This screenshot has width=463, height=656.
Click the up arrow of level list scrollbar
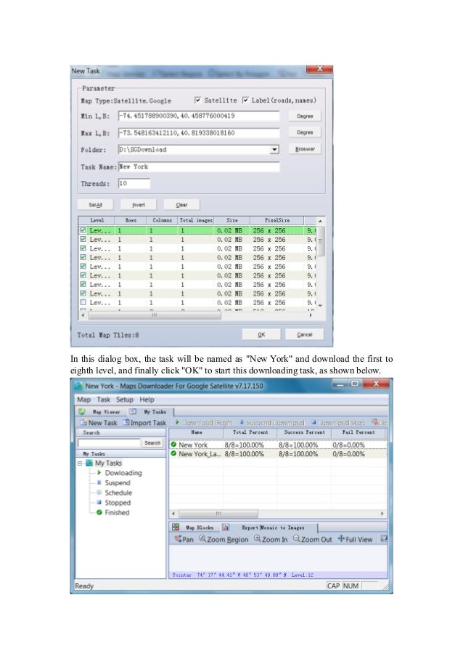(x=320, y=220)
